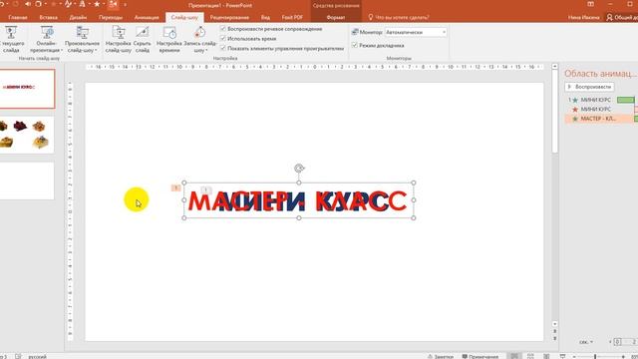This screenshot has height=359, width=638.
Task: Open Custom slide show button
Action: pos(82,39)
